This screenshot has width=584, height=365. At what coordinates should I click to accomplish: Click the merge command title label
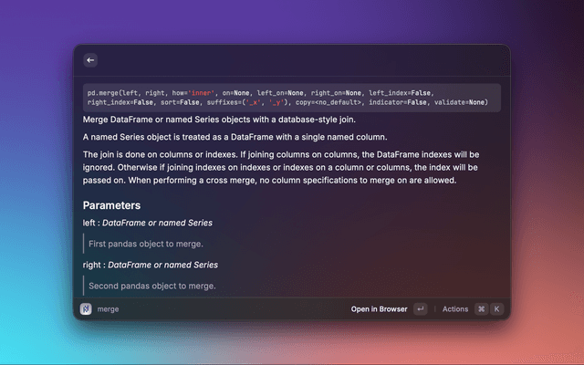click(108, 309)
